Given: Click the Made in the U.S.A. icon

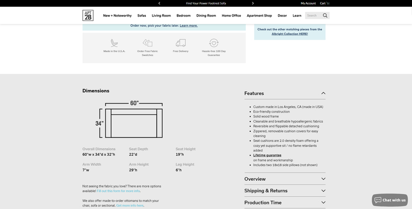Looking at the screenshot, I should [x=114, y=43].
